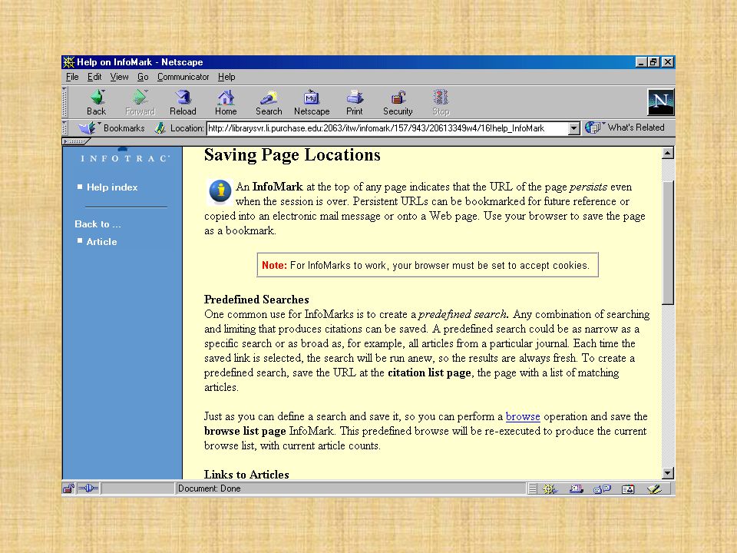Image resolution: width=737 pixels, height=553 pixels.
Task: Click the bold "browse list page" text
Action: tap(245, 431)
